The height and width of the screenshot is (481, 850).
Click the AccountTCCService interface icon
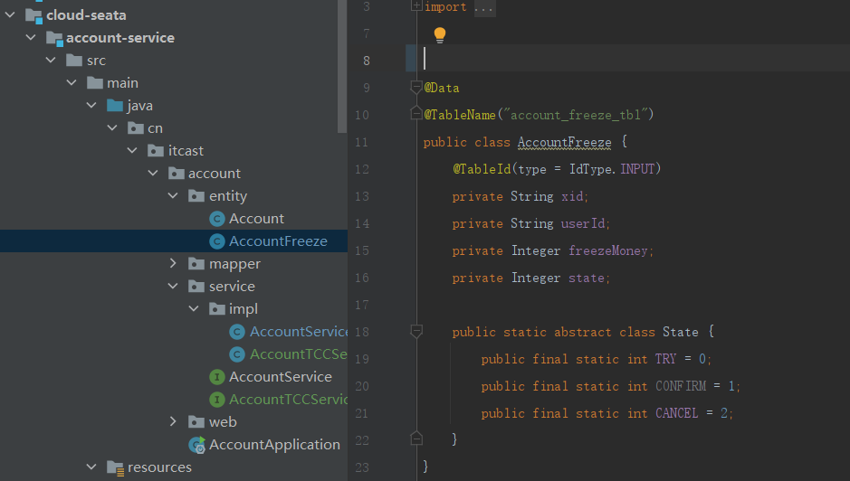pos(217,400)
